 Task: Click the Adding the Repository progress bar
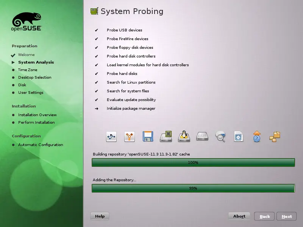tap(193, 188)
